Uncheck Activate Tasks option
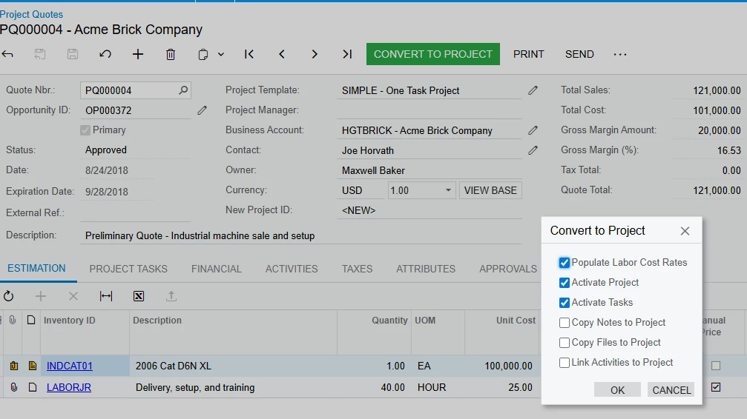Screen dimensions: 747x419 565,303
